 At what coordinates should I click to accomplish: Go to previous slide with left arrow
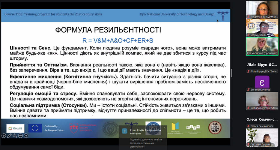[3, 136]
